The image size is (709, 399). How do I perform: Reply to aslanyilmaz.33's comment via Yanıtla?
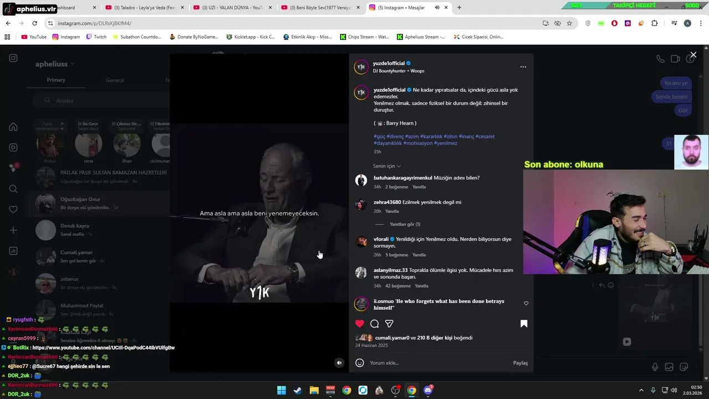[x=422, y=286]
